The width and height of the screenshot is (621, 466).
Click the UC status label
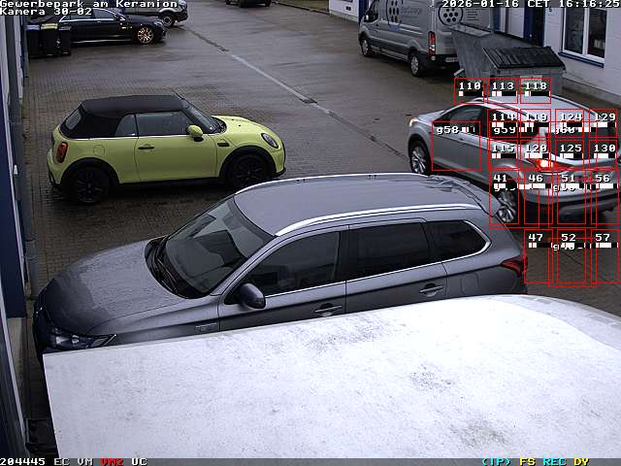pos(139,461)
